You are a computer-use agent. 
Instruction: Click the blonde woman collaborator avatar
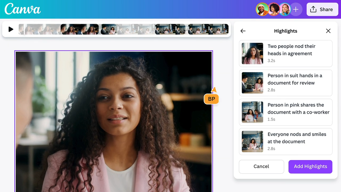(284, 9)
